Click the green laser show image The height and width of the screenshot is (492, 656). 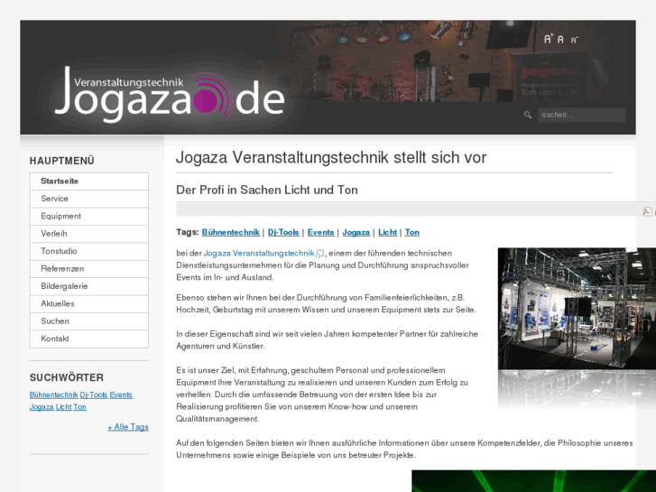(x=534, y=481)
